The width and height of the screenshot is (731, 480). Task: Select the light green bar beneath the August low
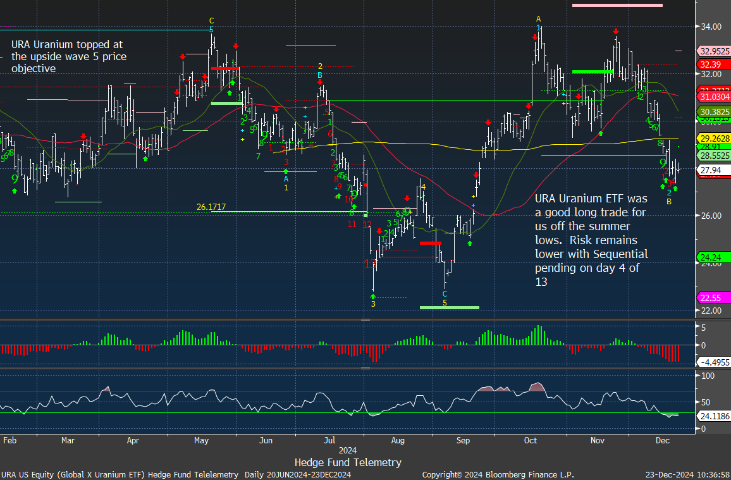[x=449, y=307]
